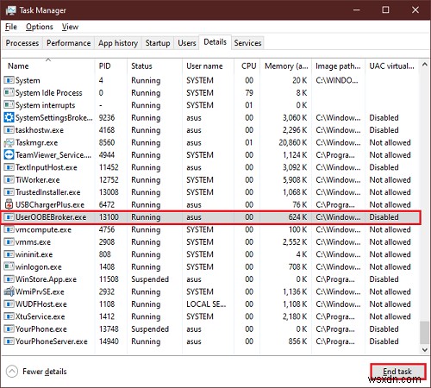Viewport: 431px width, 388px height.
Task: Select the WmiPrvSE.exe process name
Action: [x=40, y=291]
